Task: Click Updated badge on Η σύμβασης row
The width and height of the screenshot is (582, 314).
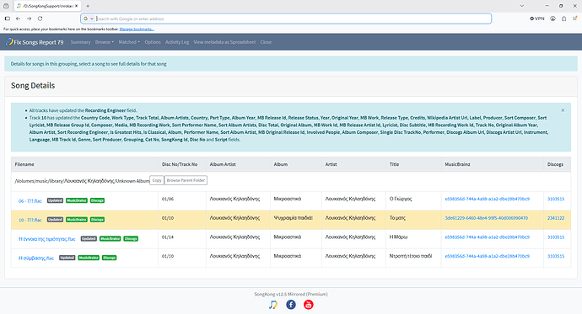Action: point(67,258)
